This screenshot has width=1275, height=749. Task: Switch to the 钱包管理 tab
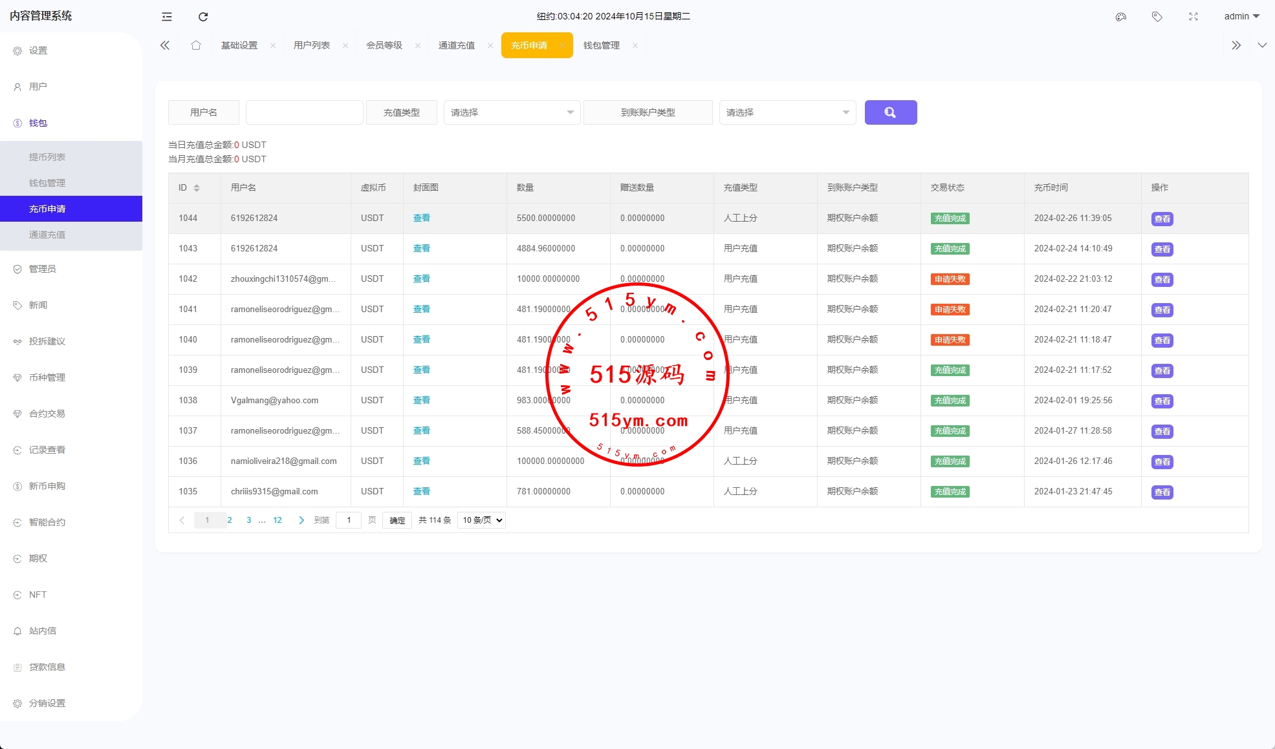[601, 45]
